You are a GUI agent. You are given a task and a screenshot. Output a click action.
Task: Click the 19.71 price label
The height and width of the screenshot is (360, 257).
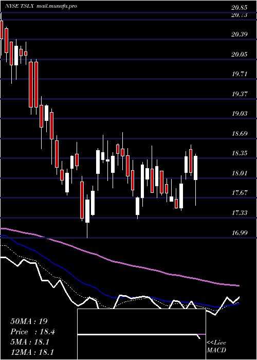[240, 74]
